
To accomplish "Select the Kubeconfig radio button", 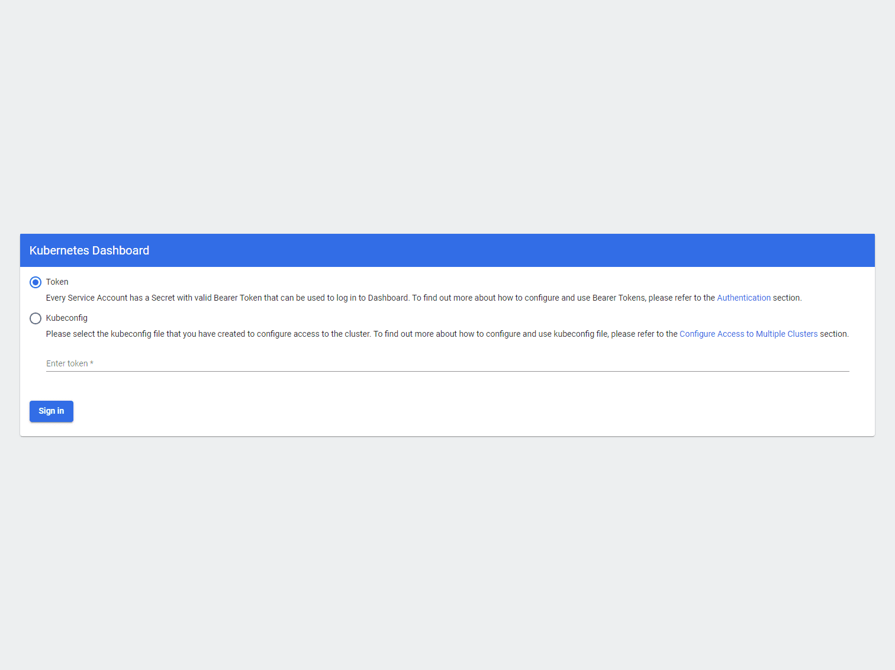I will [x=36, y=318].
